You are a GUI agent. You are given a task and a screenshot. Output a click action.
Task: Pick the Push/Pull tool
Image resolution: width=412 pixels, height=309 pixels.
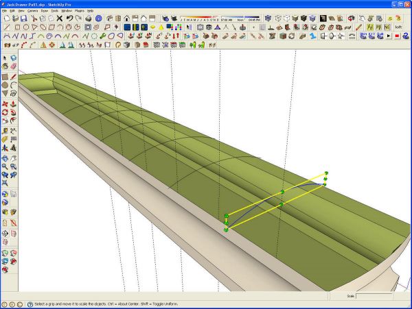14,104
